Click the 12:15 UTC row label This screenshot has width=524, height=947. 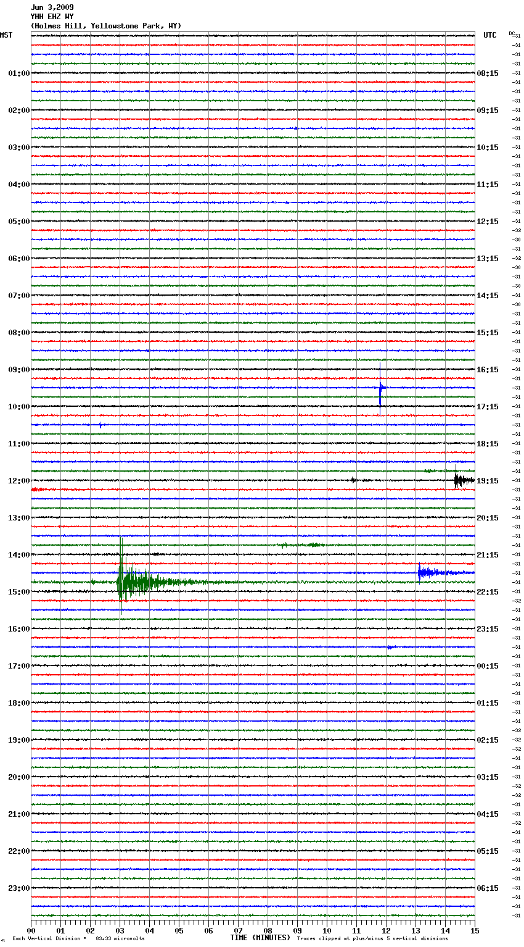click(x=488, y=222)
